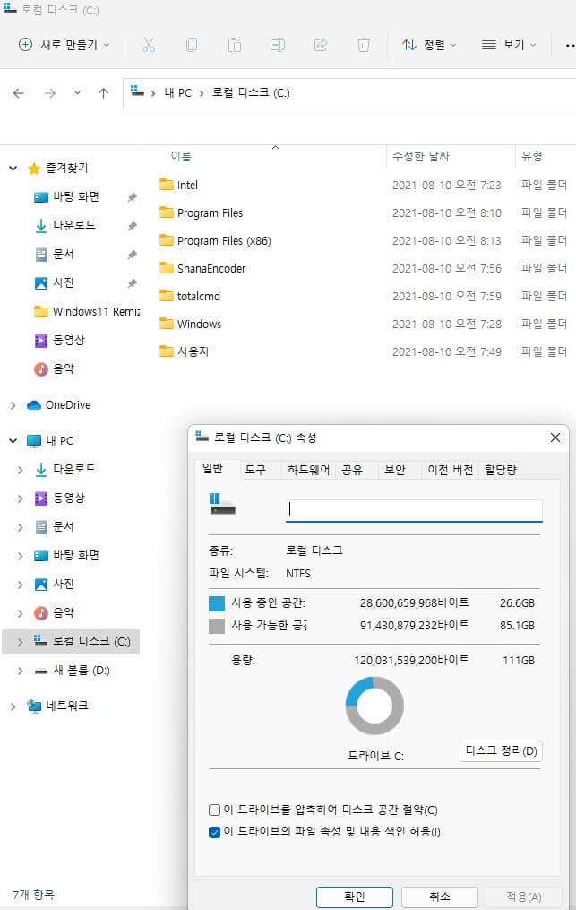Viewport: 576px width, 910px height.
Task: Open the 보기 view dropdown
Action: pos(509,45)
